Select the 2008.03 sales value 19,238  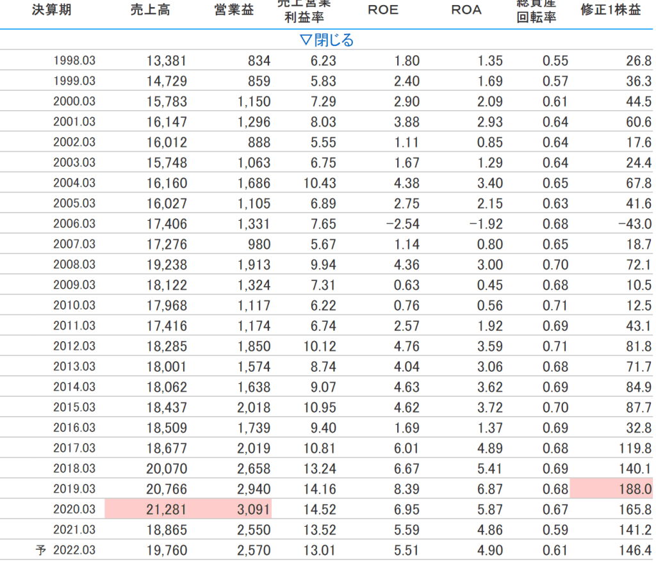[x=167, y=265]
